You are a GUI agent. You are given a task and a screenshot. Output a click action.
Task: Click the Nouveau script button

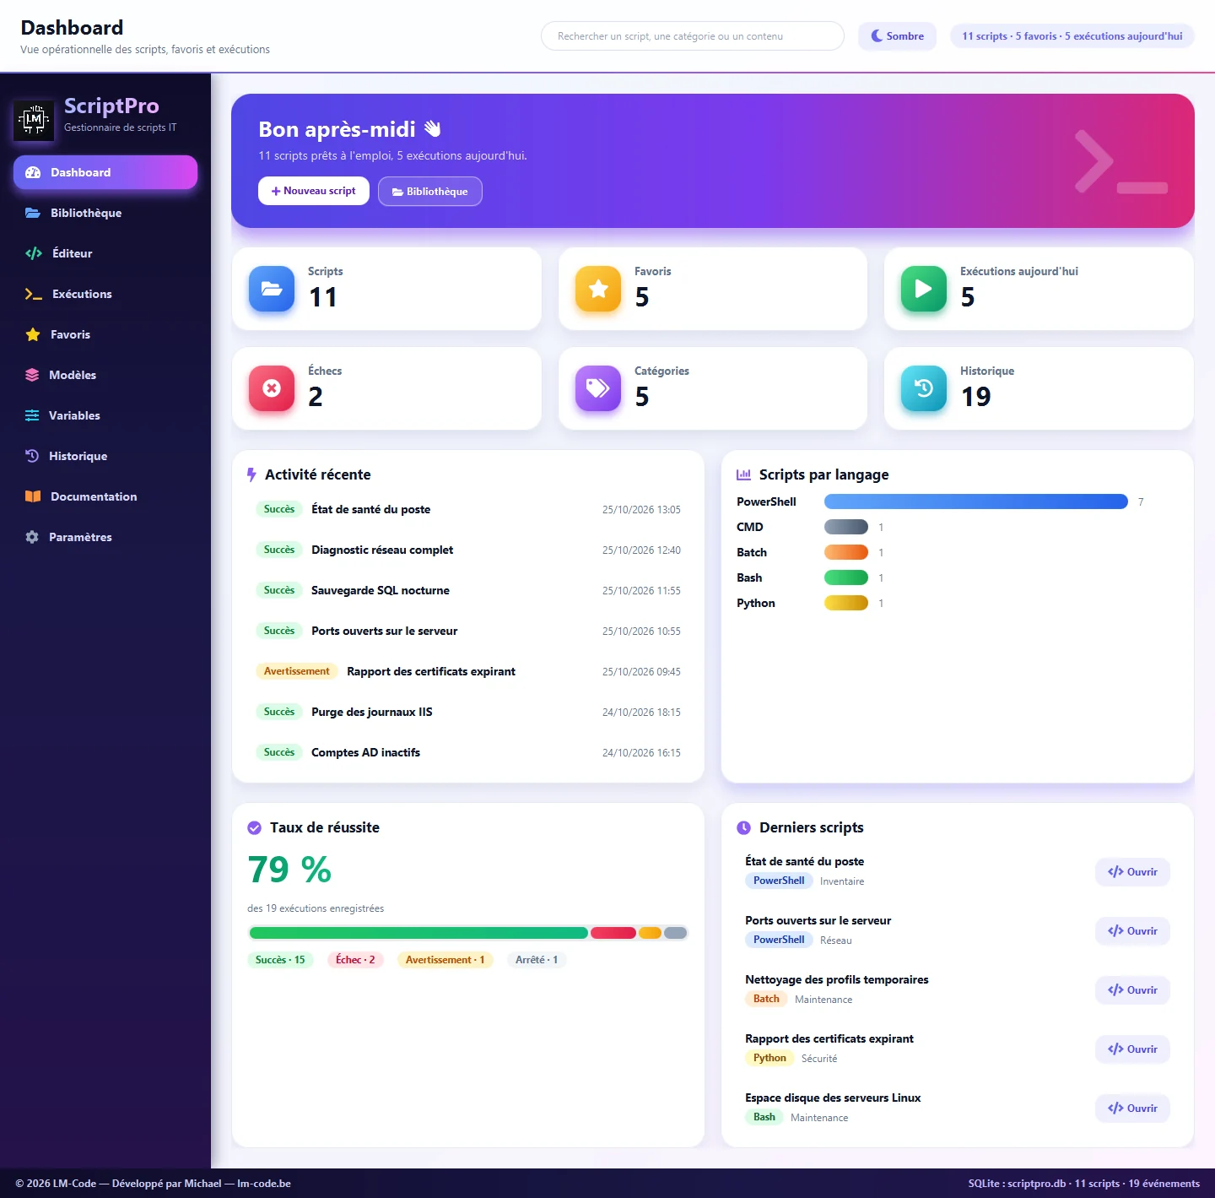(x=314, y=191)
